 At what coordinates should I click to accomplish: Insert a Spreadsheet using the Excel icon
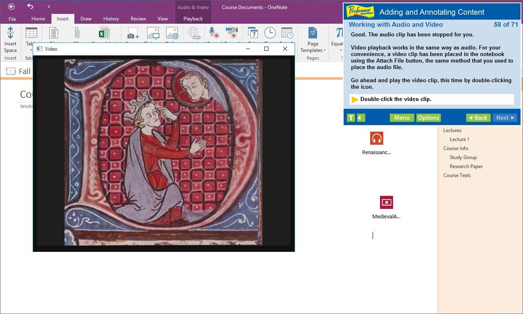(x=103, y=33)
